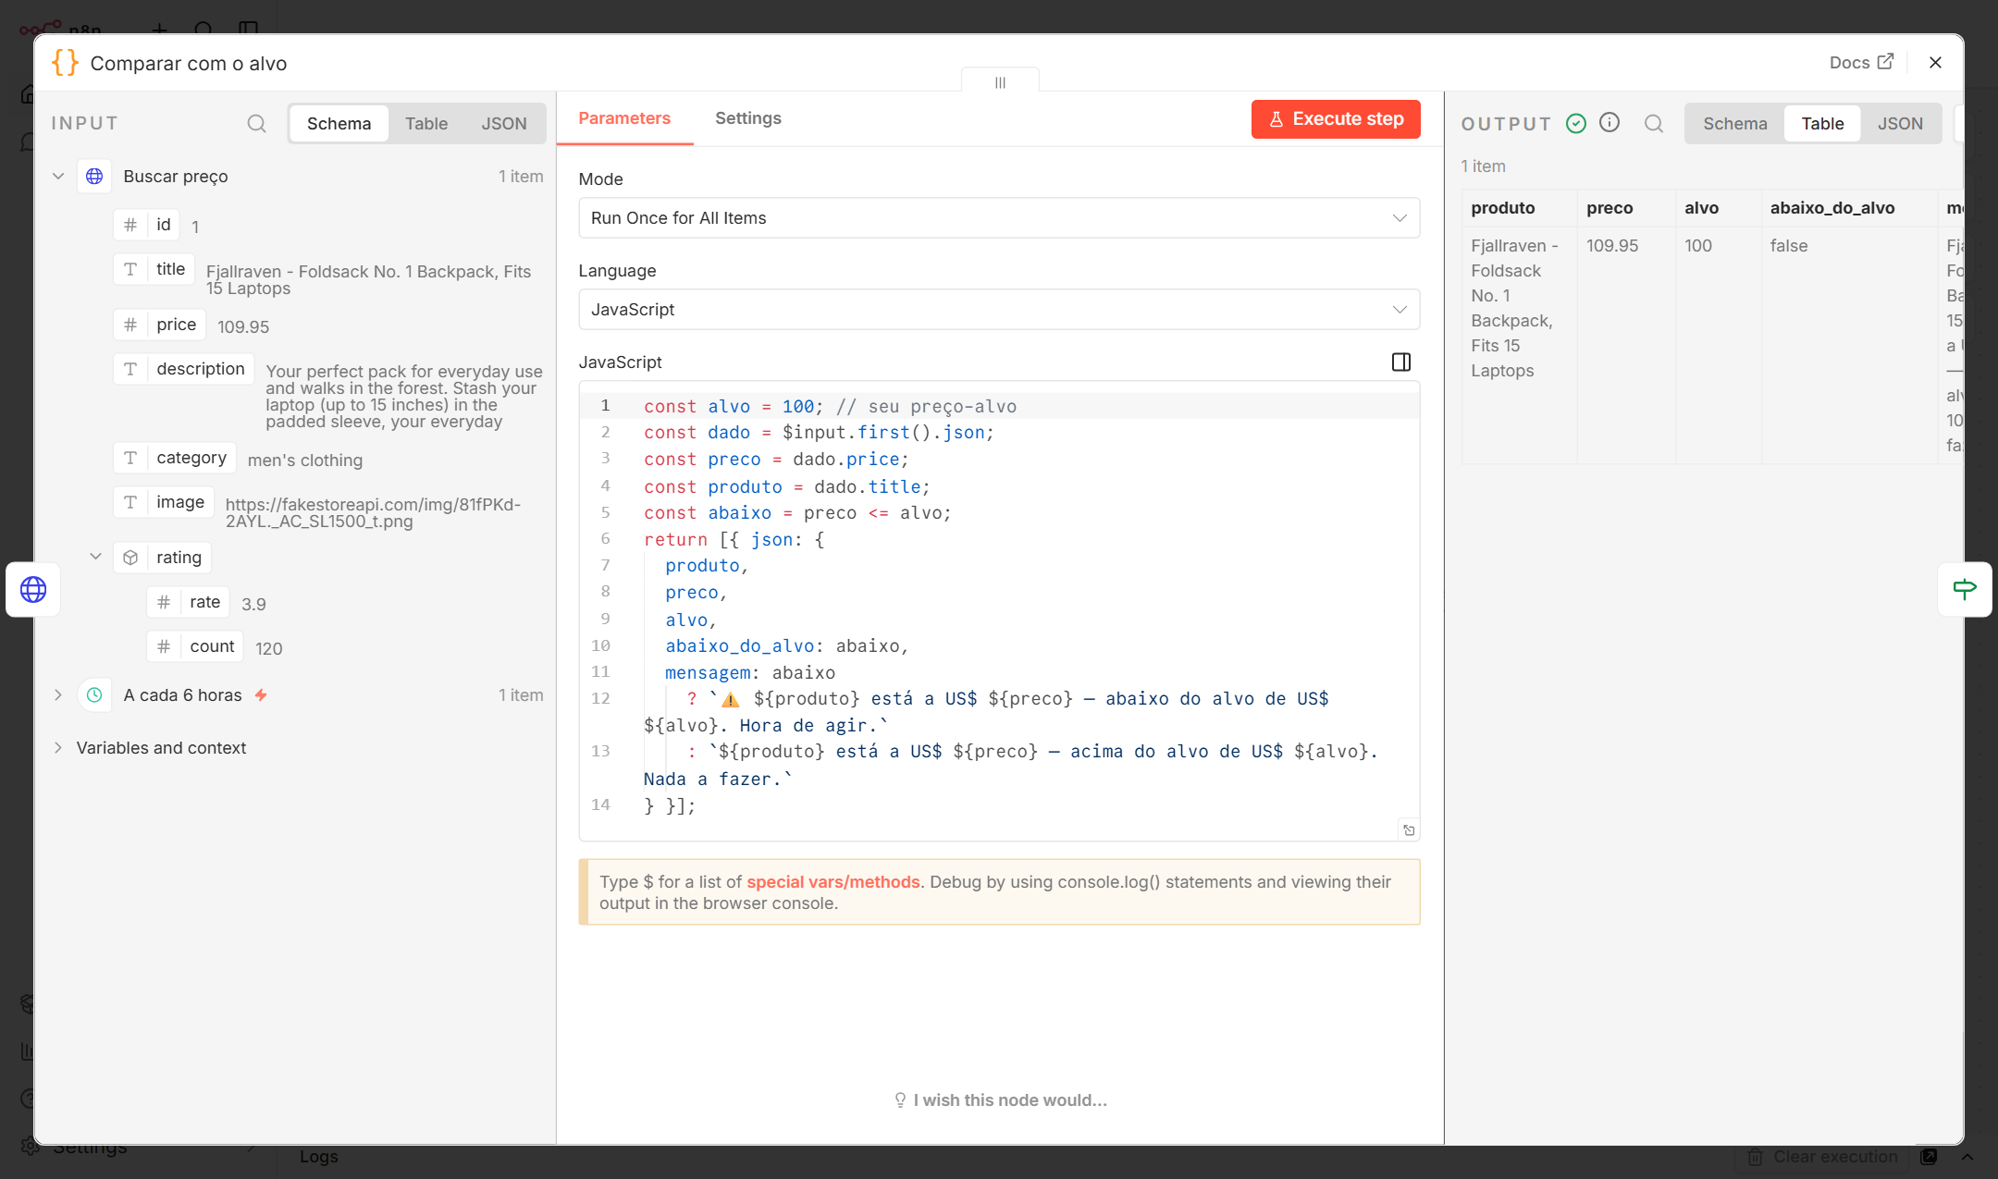Click the trigger lightning bolt icon
Viewport: 1998px width, 1179px height.
tap(262, 694)
